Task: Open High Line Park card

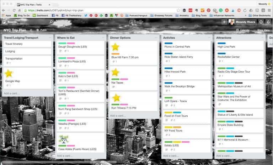Action: tap(240, 45)
